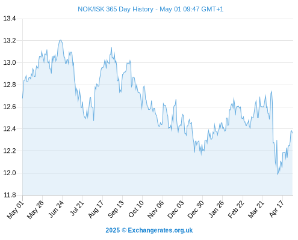Select the Sep 13 x-axis date label

[116, 209]
